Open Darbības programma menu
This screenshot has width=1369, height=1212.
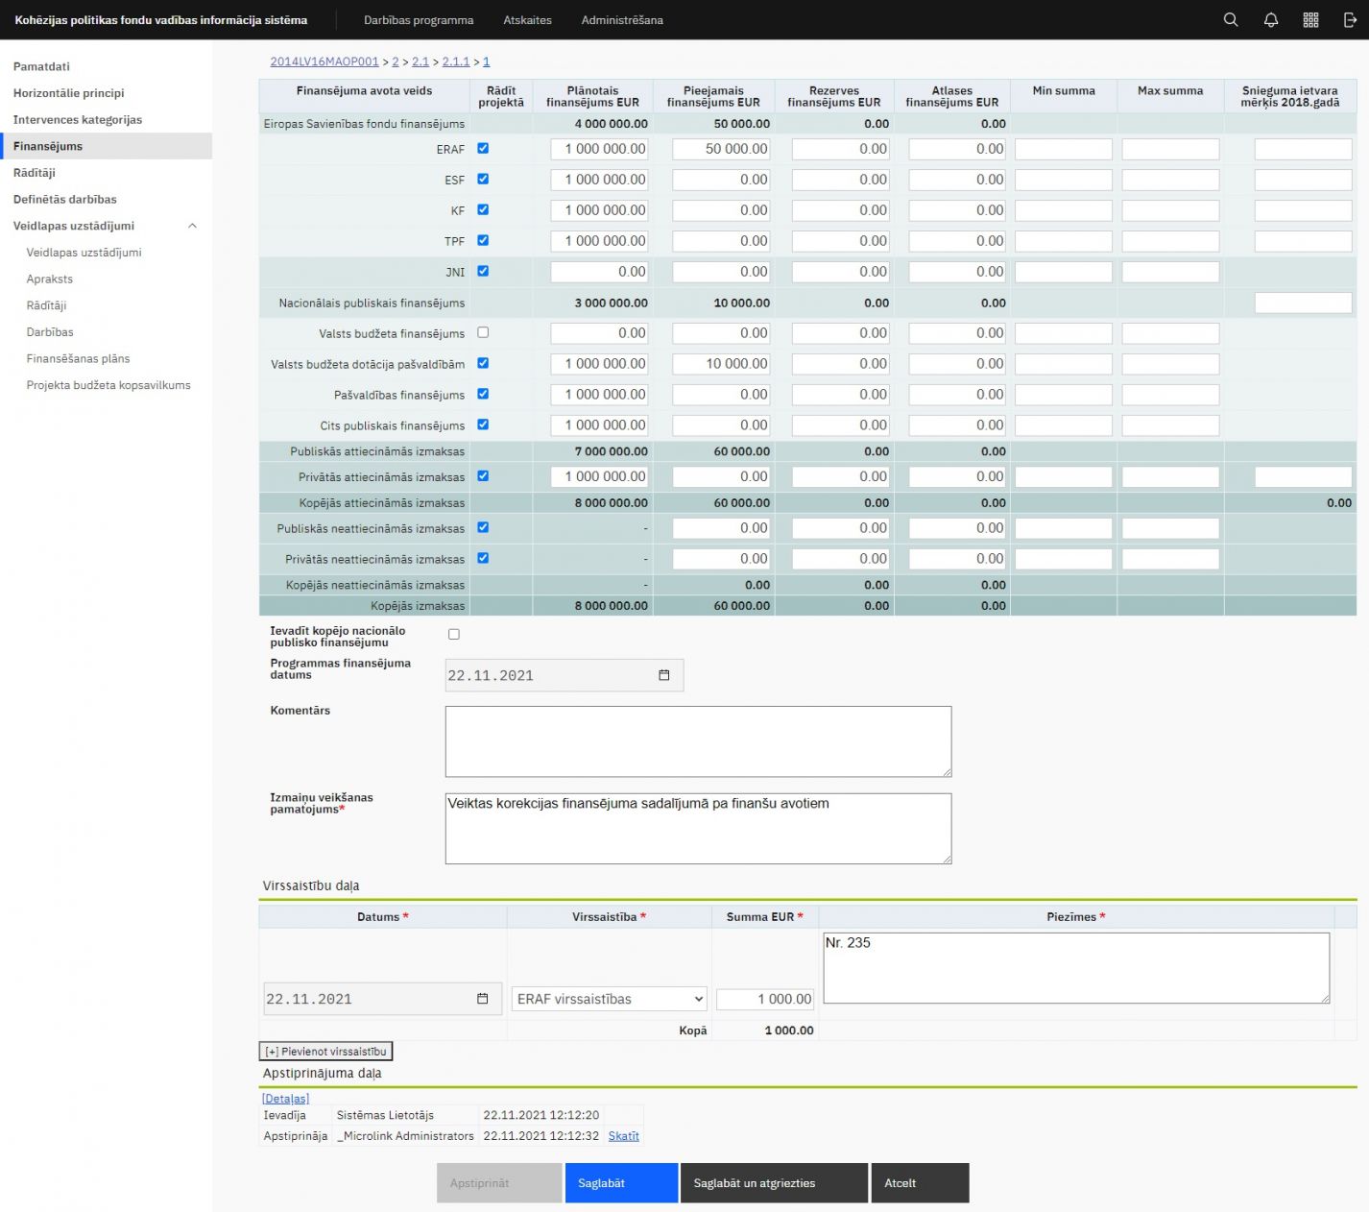coord(418,20)
